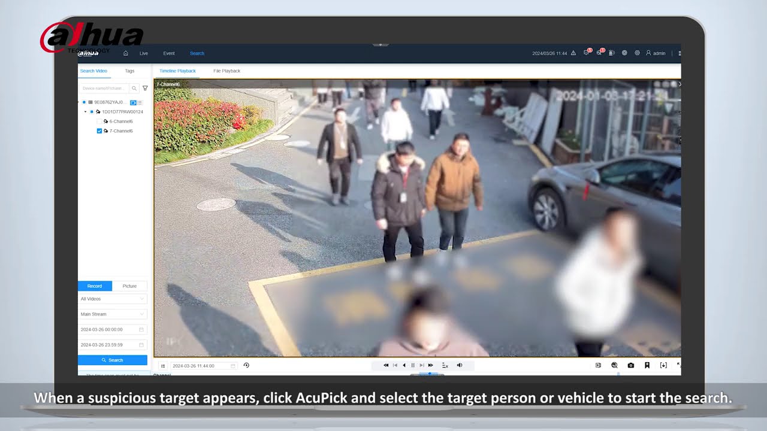Select the Record toggle button

pyautogui.click(x=95, y=286)
